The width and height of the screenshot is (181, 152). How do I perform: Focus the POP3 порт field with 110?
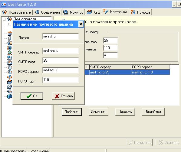point(61,80)
